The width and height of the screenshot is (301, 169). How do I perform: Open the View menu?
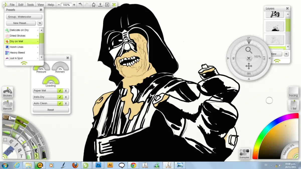[41, 5]
